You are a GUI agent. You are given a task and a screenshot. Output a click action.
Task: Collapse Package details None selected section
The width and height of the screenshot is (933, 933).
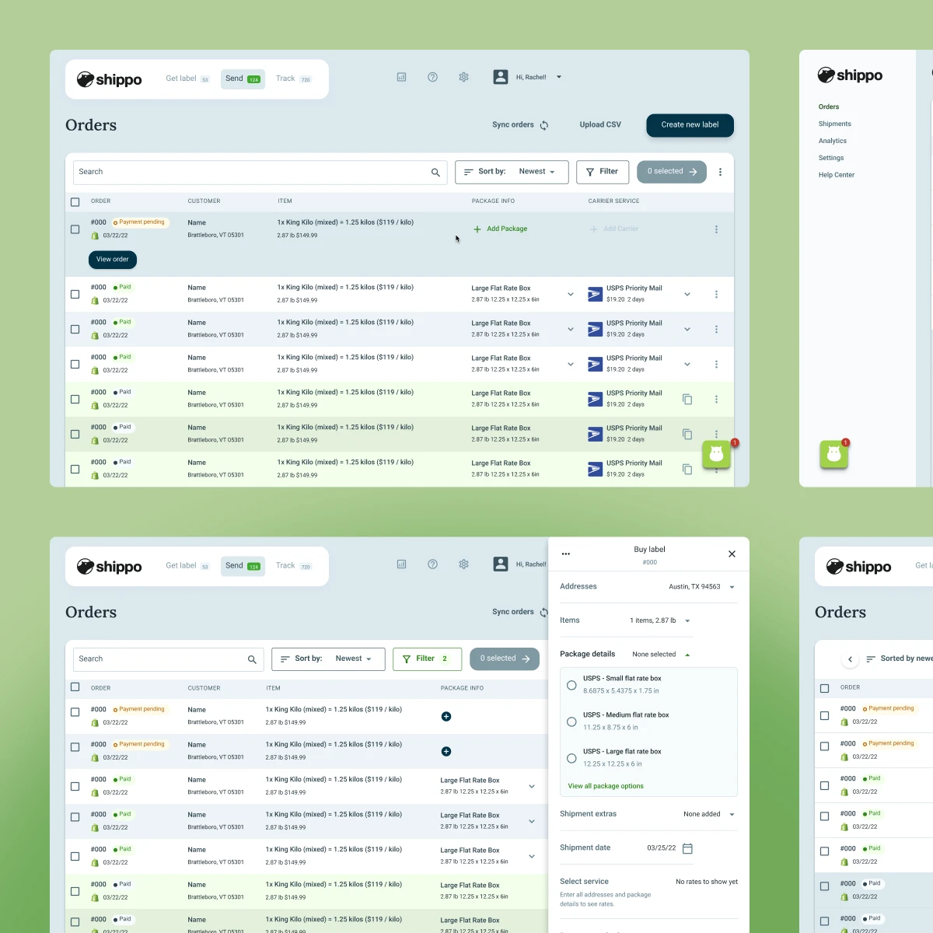pyautogui.click(x=687, y=655)
